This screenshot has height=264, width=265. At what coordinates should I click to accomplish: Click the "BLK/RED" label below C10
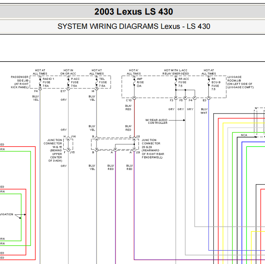coord(128,108)
